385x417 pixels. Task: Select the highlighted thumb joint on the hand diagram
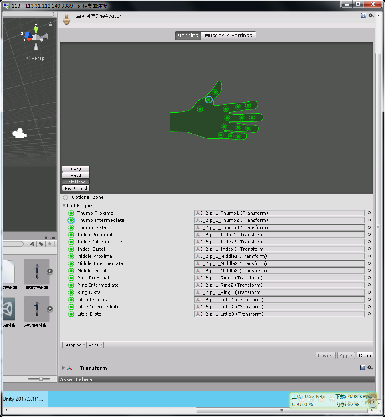[x=209, y=100]
